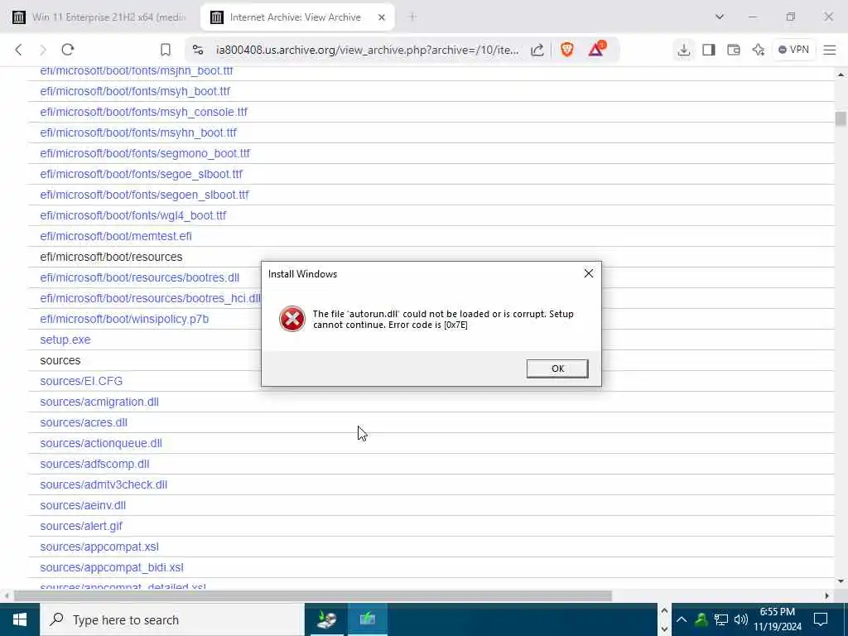The height and width of the screenshot is (636, 848).
Task: Open the segoen_slboot.ttf link
Action: pos(144,195)
